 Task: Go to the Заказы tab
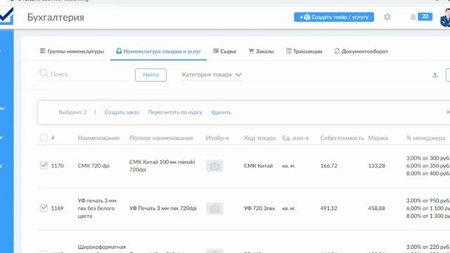(261, 51)
